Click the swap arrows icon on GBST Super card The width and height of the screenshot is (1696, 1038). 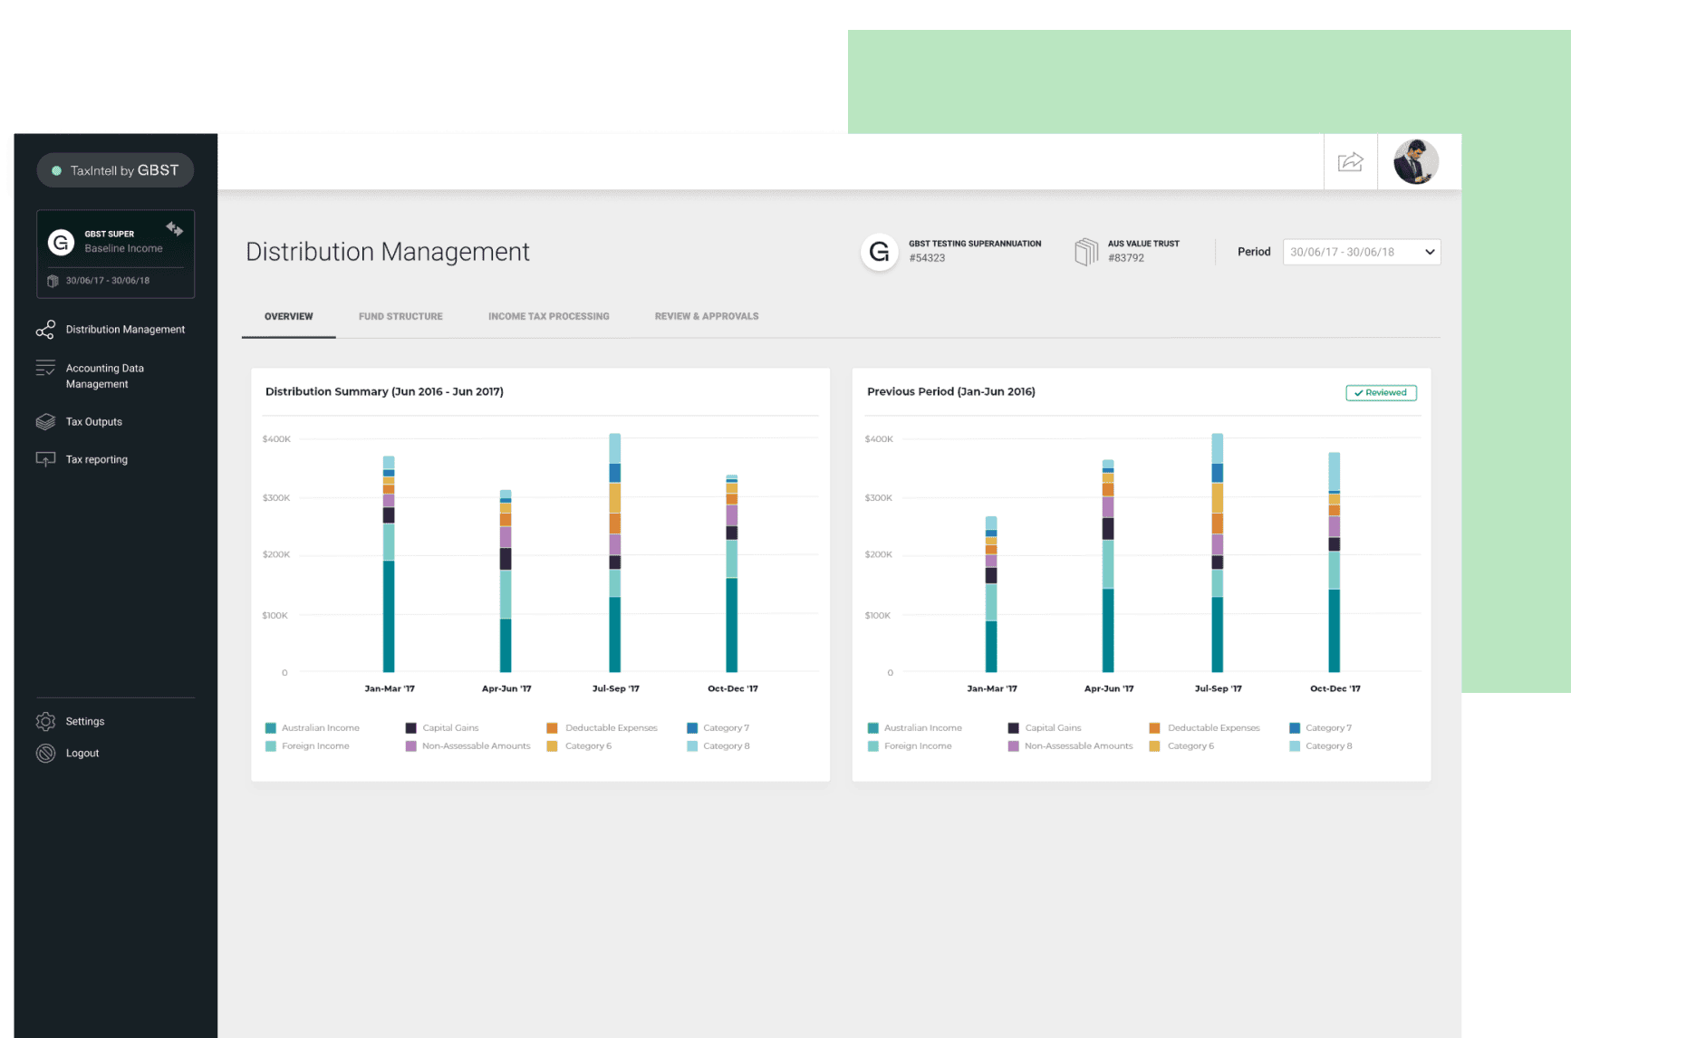[175, 228]
